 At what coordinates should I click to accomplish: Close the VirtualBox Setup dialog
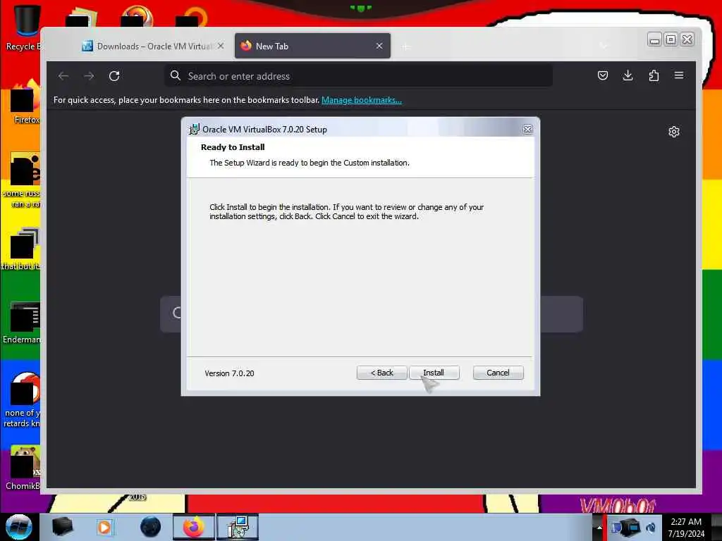527,130
